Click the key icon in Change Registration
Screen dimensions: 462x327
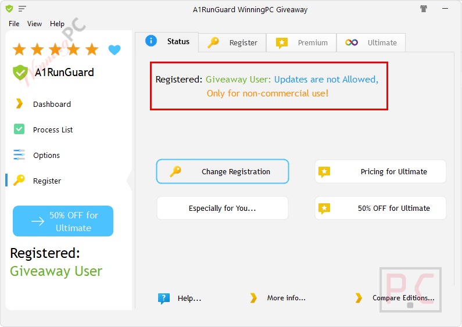tap(176, 171)
